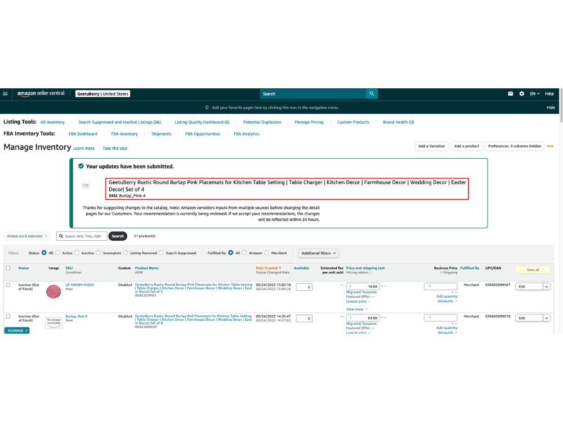Focus the top Search field

(x=313, y=93)
